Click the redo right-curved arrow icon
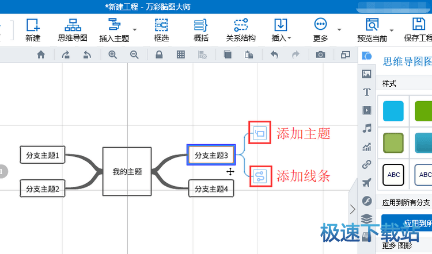 tap(295, 55)
